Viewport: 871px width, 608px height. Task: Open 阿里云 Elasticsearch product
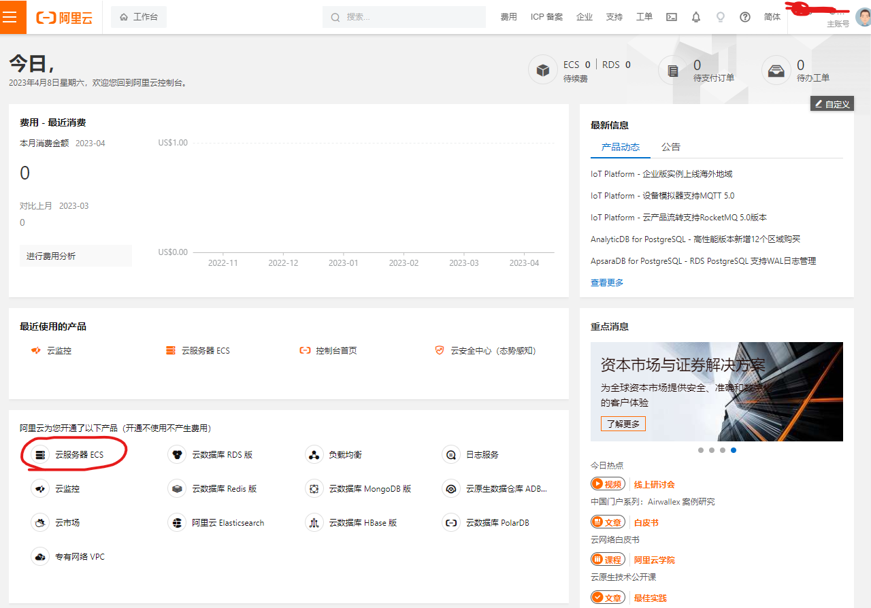216,522
